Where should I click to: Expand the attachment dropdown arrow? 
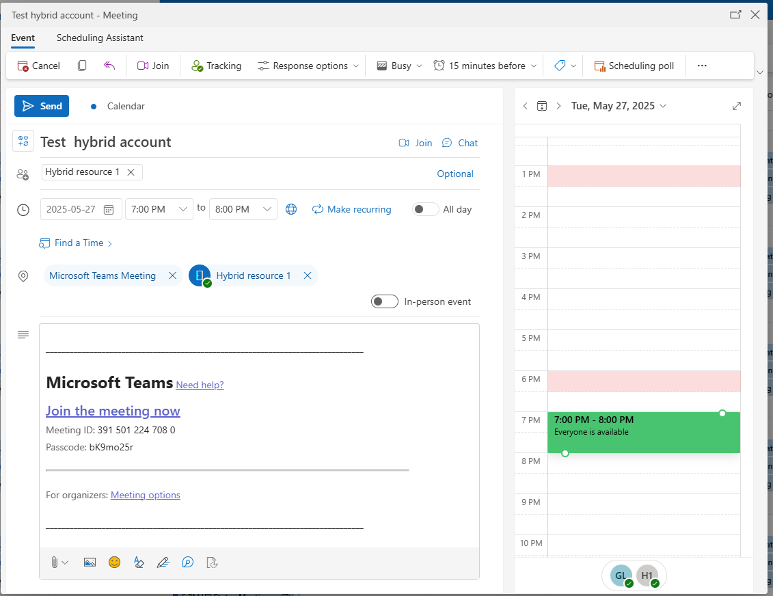point(65,563)
